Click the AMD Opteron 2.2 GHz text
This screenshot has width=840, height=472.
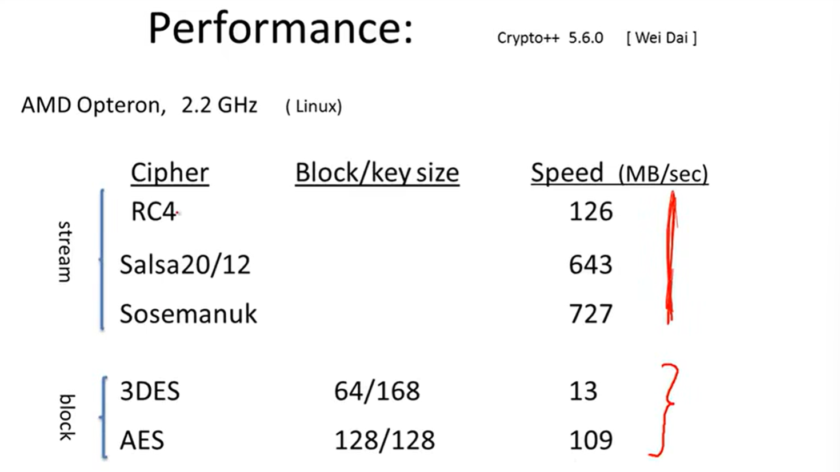139,106
